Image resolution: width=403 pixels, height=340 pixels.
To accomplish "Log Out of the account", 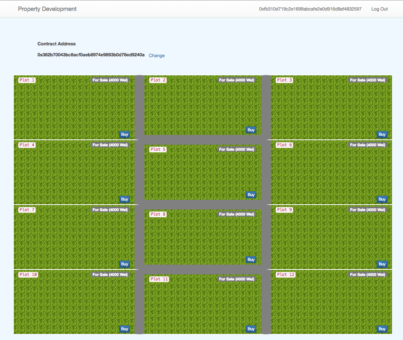I will [x=379, y=9].
